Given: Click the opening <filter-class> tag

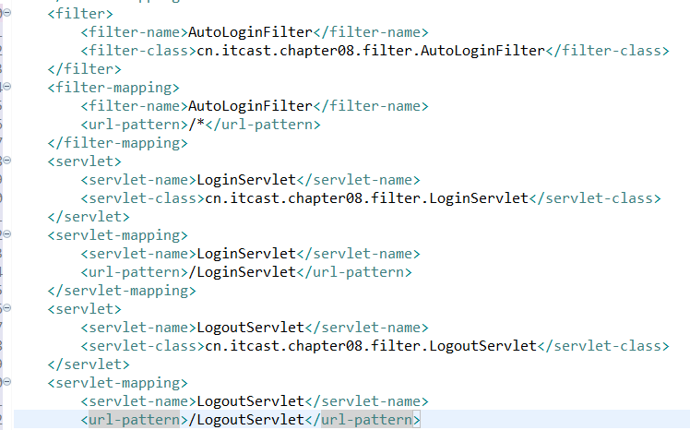Looking at the screenshot, I should pyautogui.click(x=138, y=51).
